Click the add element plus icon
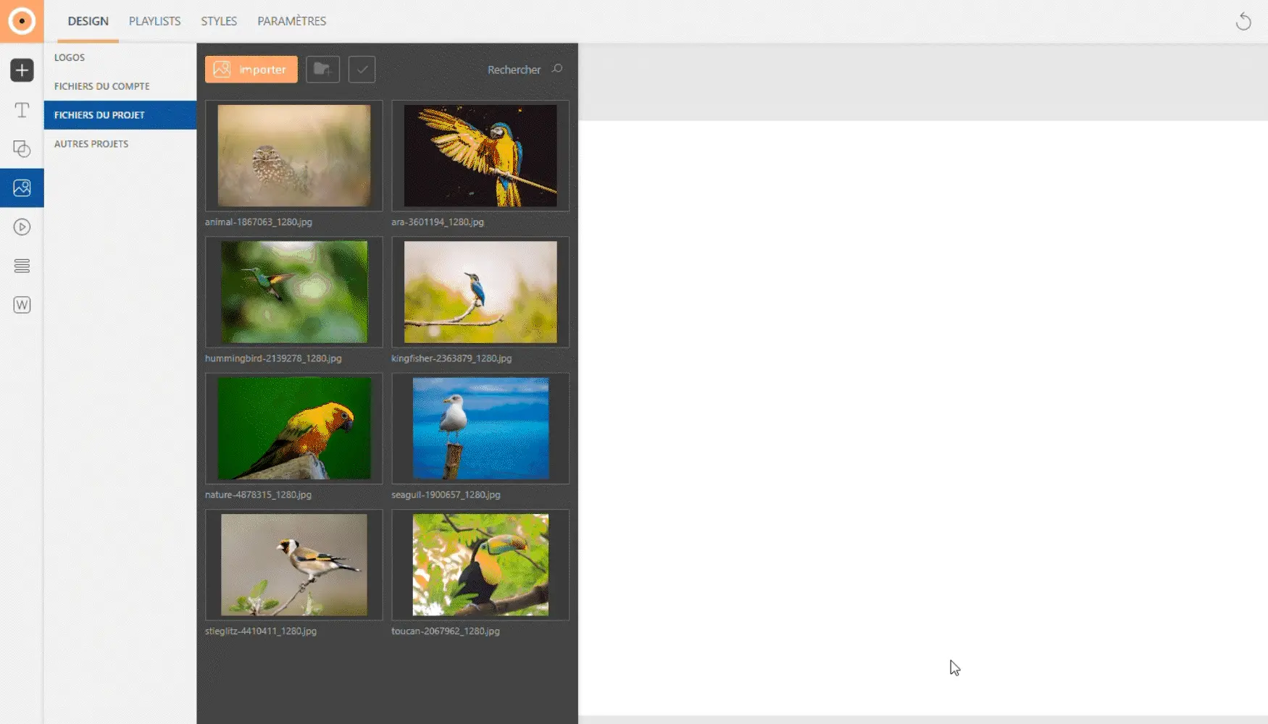 [x=22, y=70]
